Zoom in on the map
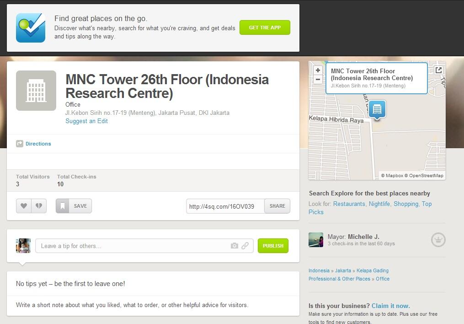Viewport: 464px width, 324px height. 318,70
